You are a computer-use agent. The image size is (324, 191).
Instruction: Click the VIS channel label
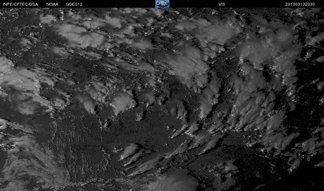[222, 4]
